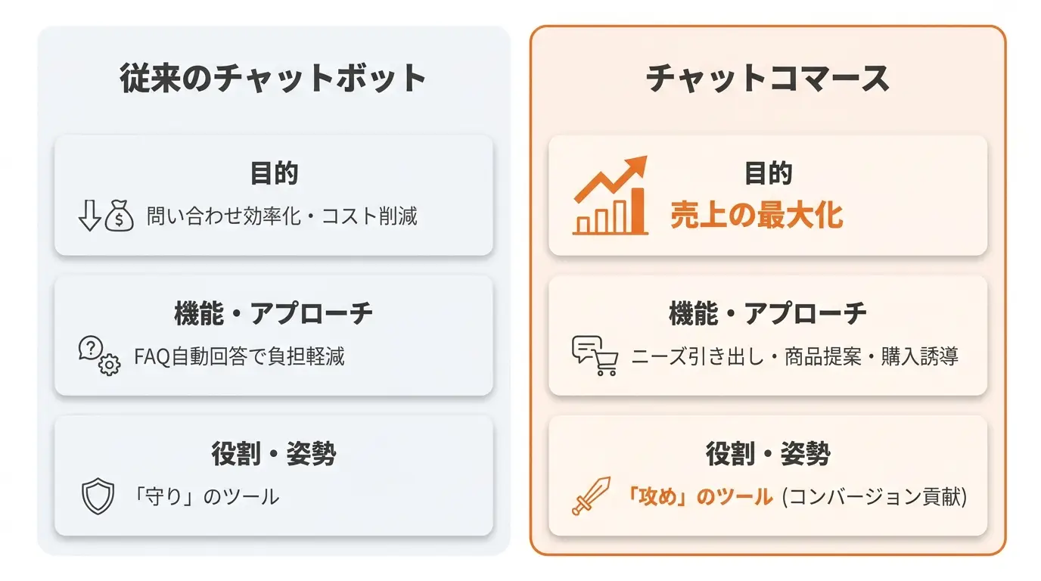Click the left 役割・姿勢 card title

[274, 453]
